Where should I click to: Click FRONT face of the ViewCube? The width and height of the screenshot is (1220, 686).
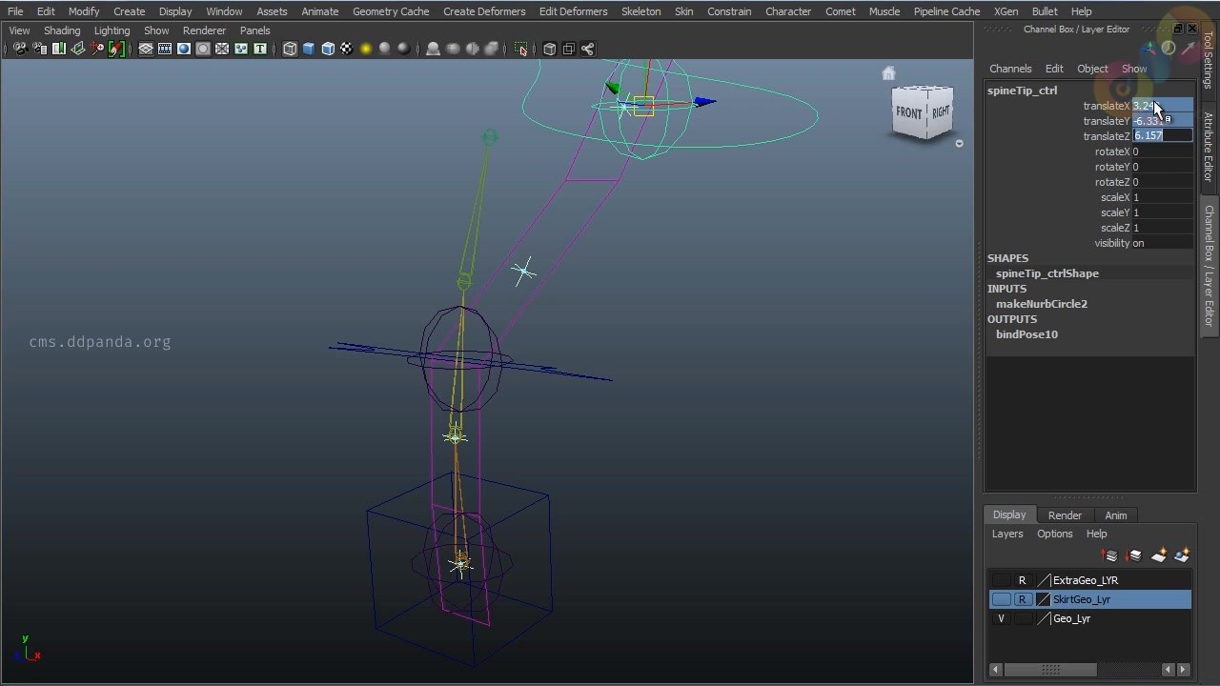tap(908, 113)
